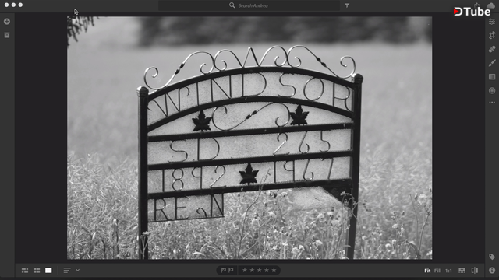
Task: Open the Keywords tag panel
Action: [x=492, y=257]
